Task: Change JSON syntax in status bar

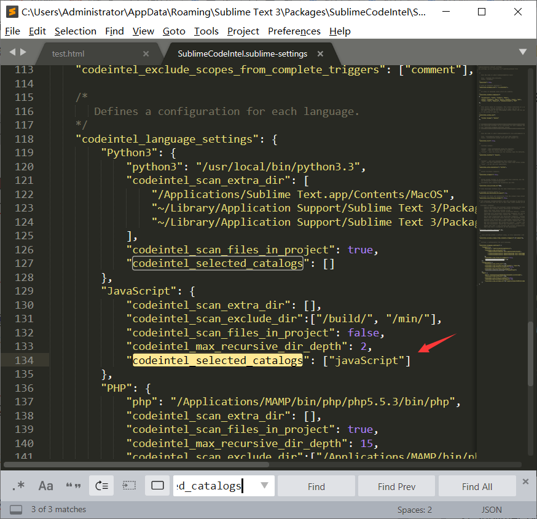Action: point(492,510)
